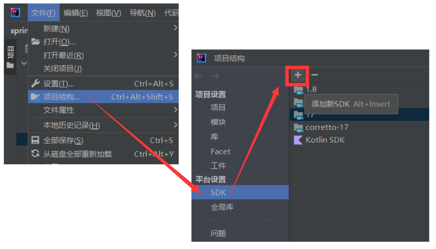Click the floppy disk icon for 全部保存
The width and height of the screenshot is (436, 249).
click(x=35, y=140)
